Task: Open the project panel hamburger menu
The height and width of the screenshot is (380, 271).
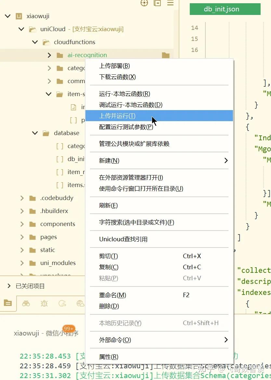Action: 170,3
